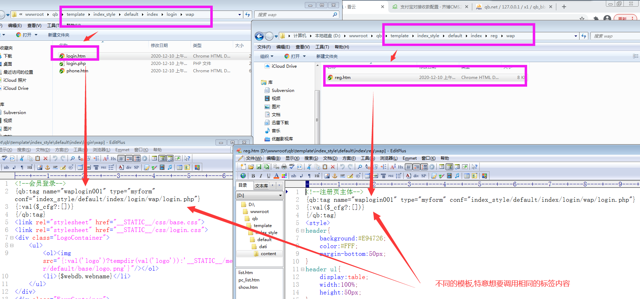Click Anchor icon in login EditPlus HTML toolbar
The image size is (640, 299).
click(47, 167)
